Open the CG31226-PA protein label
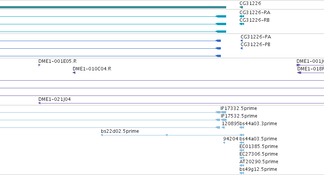 click(x=256, y=37)
